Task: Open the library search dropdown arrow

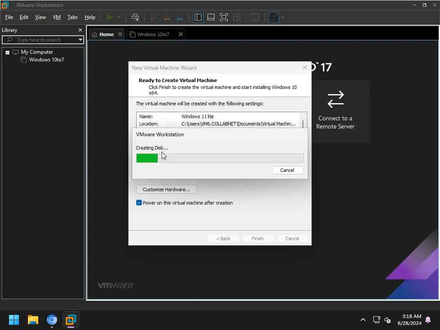Action: click(80, 40)
